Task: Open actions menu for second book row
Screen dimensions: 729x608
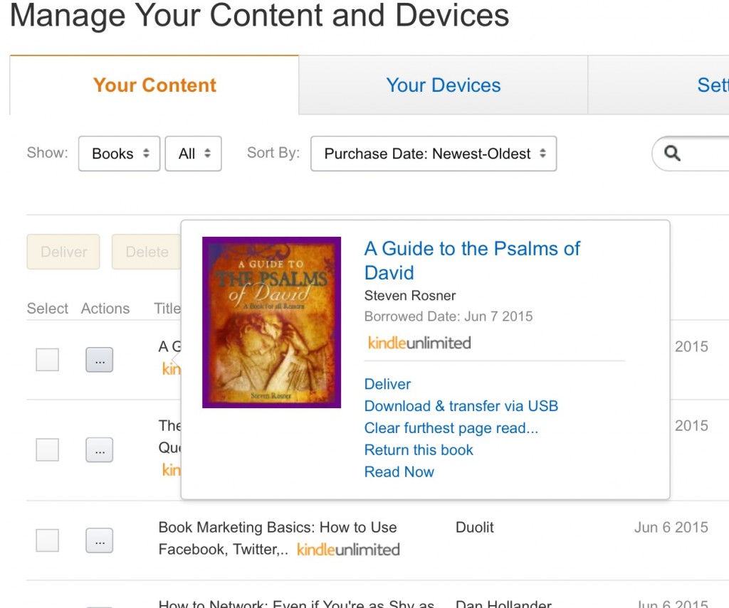Action: [99, 449]
